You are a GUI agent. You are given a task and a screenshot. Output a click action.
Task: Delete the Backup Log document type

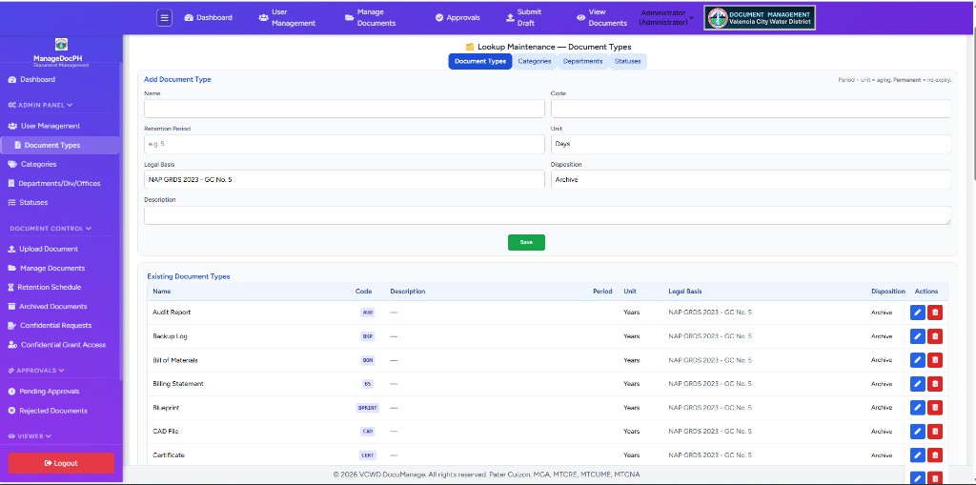pyautogui.click(x=934, y=336)
